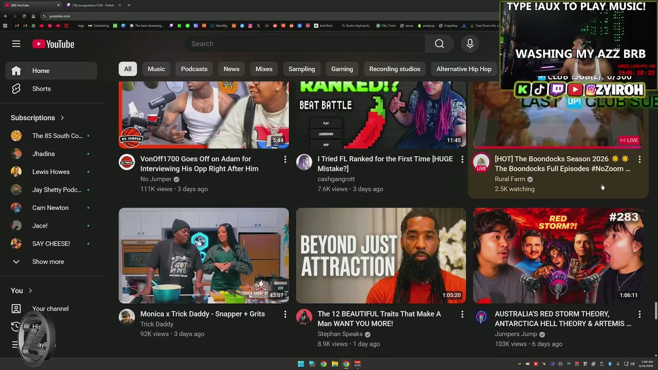Select the Mixes filter chip
This screenshot has width=658, height=370.
click(x=264, y=69)
